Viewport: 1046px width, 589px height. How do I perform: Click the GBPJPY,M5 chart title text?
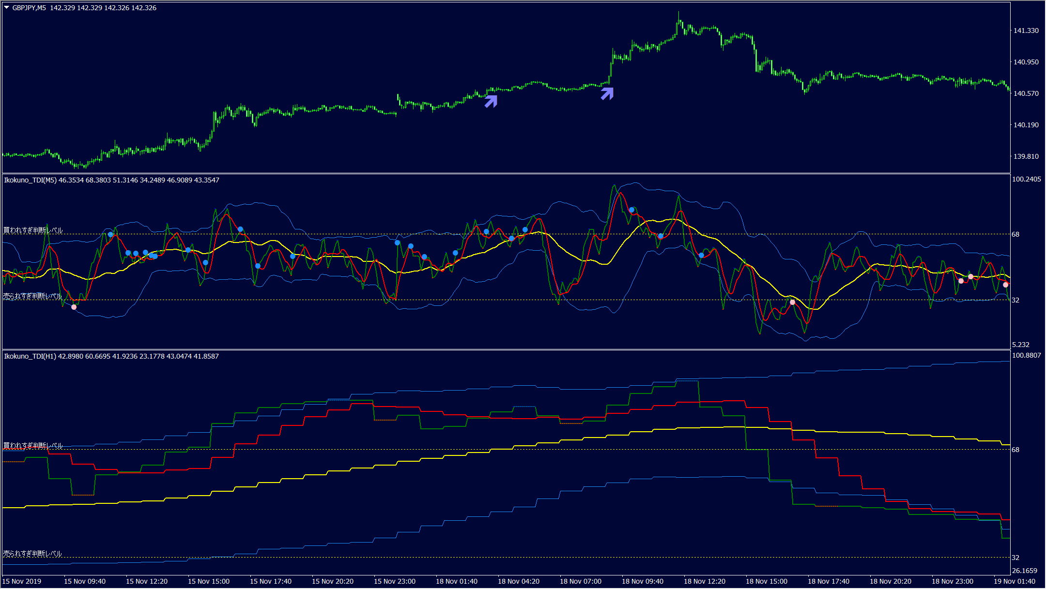[29, 8]
